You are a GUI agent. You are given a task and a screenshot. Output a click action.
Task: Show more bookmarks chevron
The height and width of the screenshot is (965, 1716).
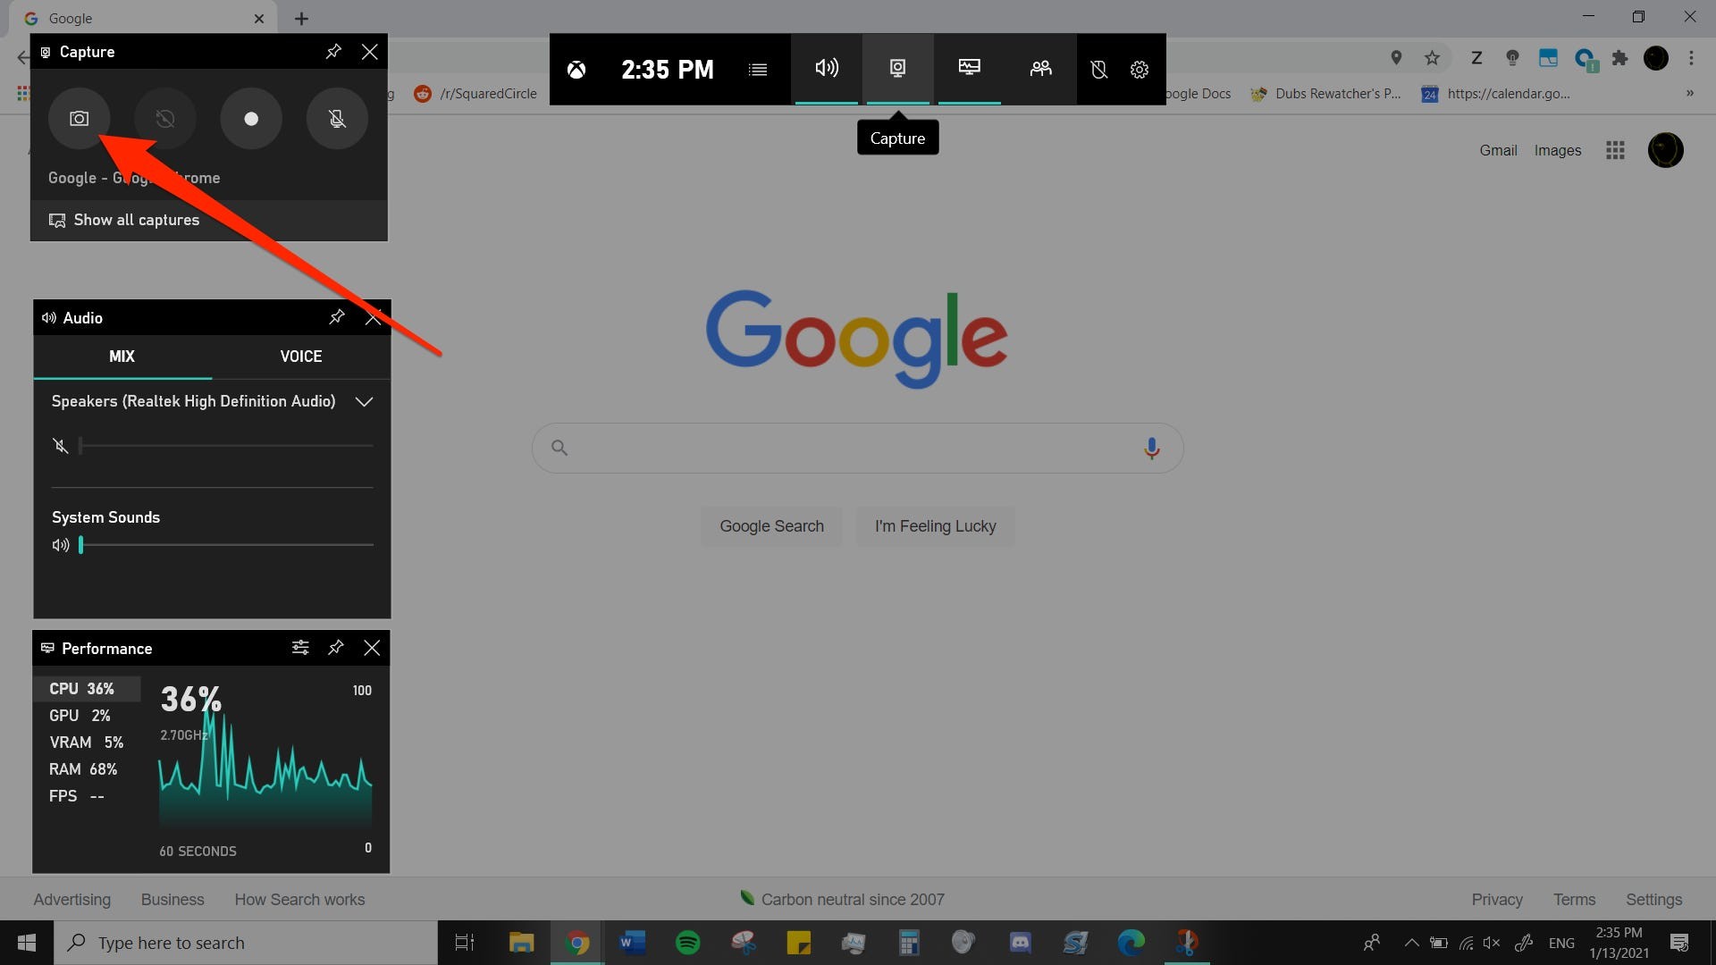coord(1689,94)
